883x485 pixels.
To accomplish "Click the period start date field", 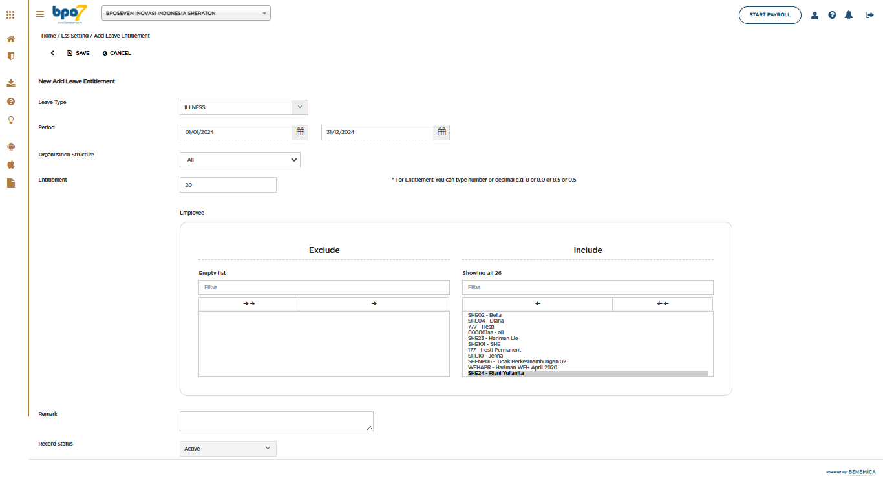I will [x=236, y=132].
